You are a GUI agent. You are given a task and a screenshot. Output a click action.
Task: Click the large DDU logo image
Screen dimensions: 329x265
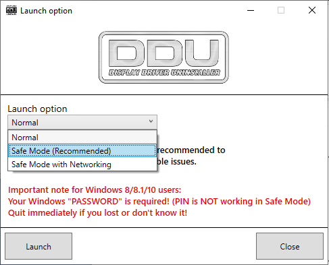(163, 57)
